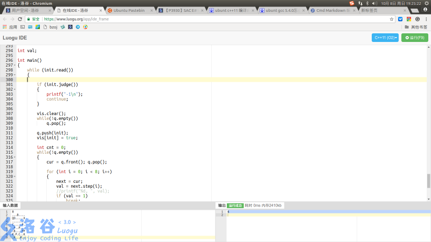Click the browser back arrow
This screenshot has height=242, width=431.
click(5, 18)
